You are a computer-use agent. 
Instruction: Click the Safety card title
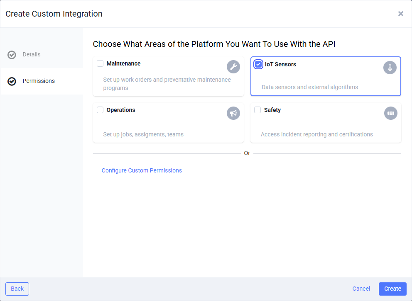click(272, 110)
